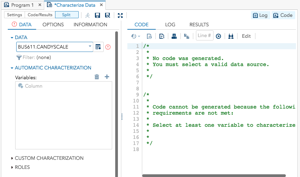The image size is (300, 177).
Task: Click the code summary page icon
Action: (x=162, y=36)
